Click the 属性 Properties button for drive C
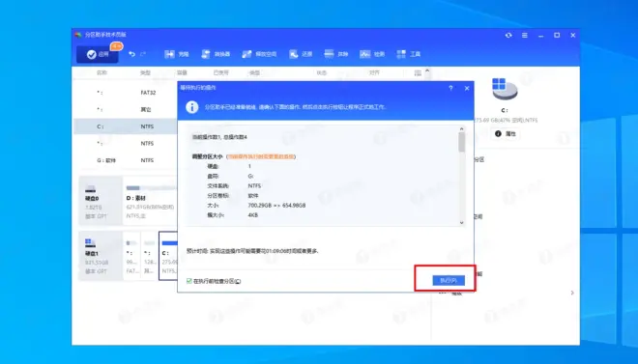The image size is (638, 364). [506, 133]
